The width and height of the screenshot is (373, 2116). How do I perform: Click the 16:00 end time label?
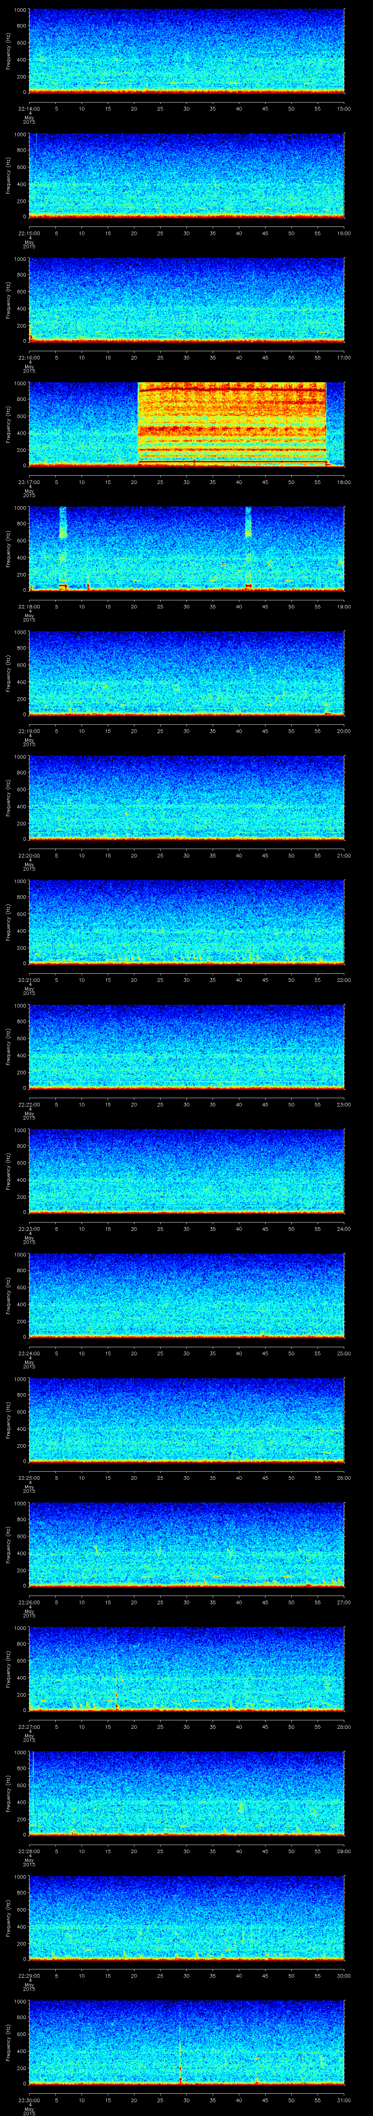point(344,233)
